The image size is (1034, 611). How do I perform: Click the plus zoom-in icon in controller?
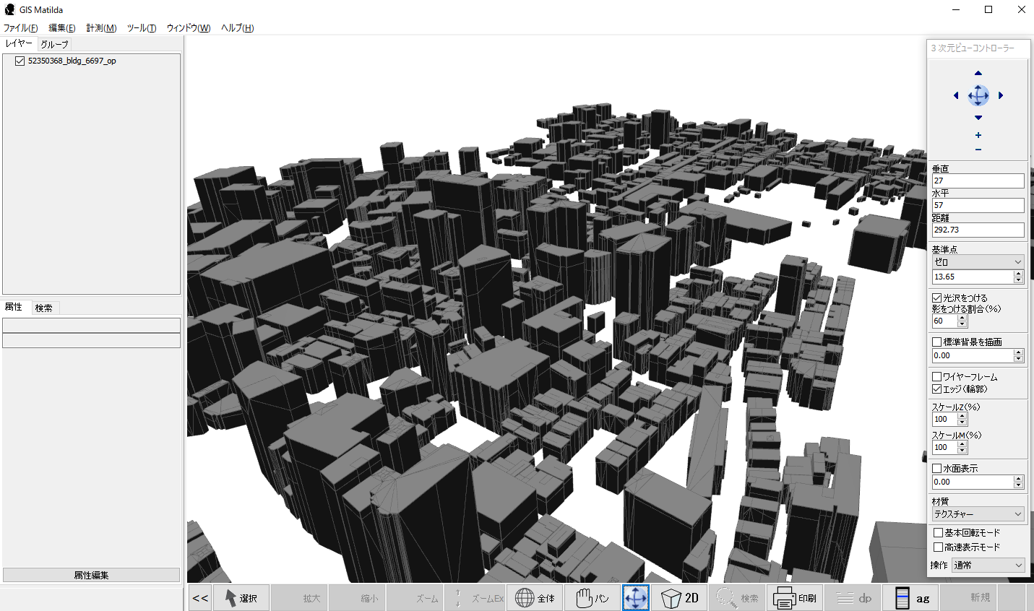978,135
